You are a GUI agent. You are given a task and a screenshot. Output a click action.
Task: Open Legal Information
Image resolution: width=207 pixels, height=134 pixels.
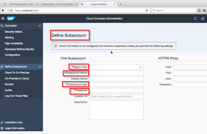click(15, 128)
